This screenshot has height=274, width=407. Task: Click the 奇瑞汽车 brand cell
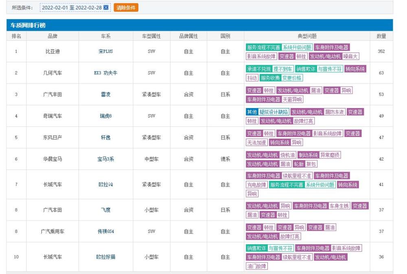pyautogui.click(x=53, y=116)
